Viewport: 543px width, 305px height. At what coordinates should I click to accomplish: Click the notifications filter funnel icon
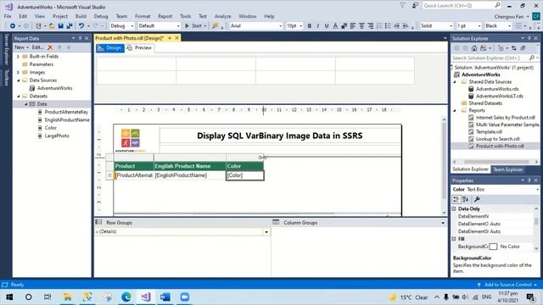[x=402, y=6]
